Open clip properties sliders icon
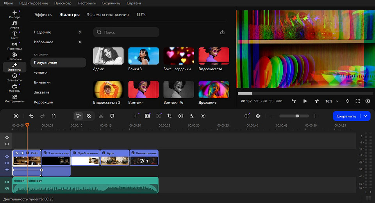The width and height of the screenshot is (375, 203). click(x=192, y=116)
